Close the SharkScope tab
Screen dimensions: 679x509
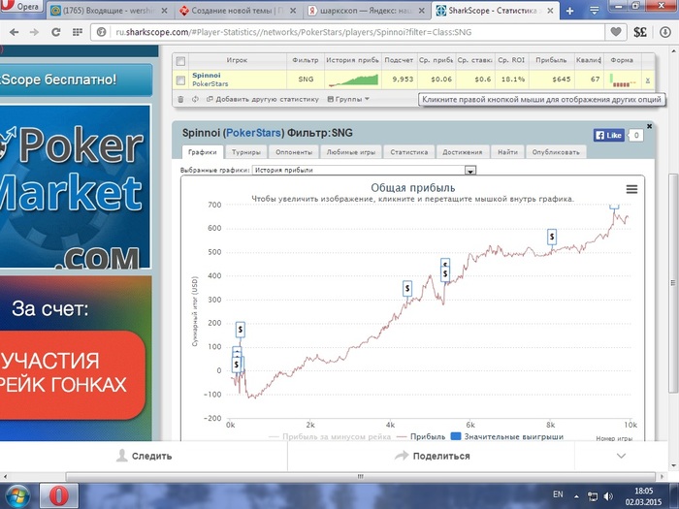(x=550, y=11)
